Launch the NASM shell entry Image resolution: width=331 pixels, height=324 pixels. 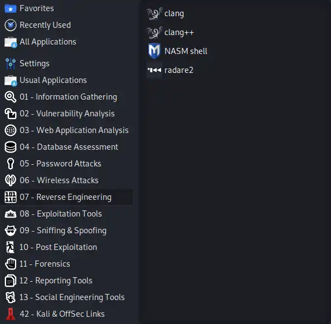(177, 51)
